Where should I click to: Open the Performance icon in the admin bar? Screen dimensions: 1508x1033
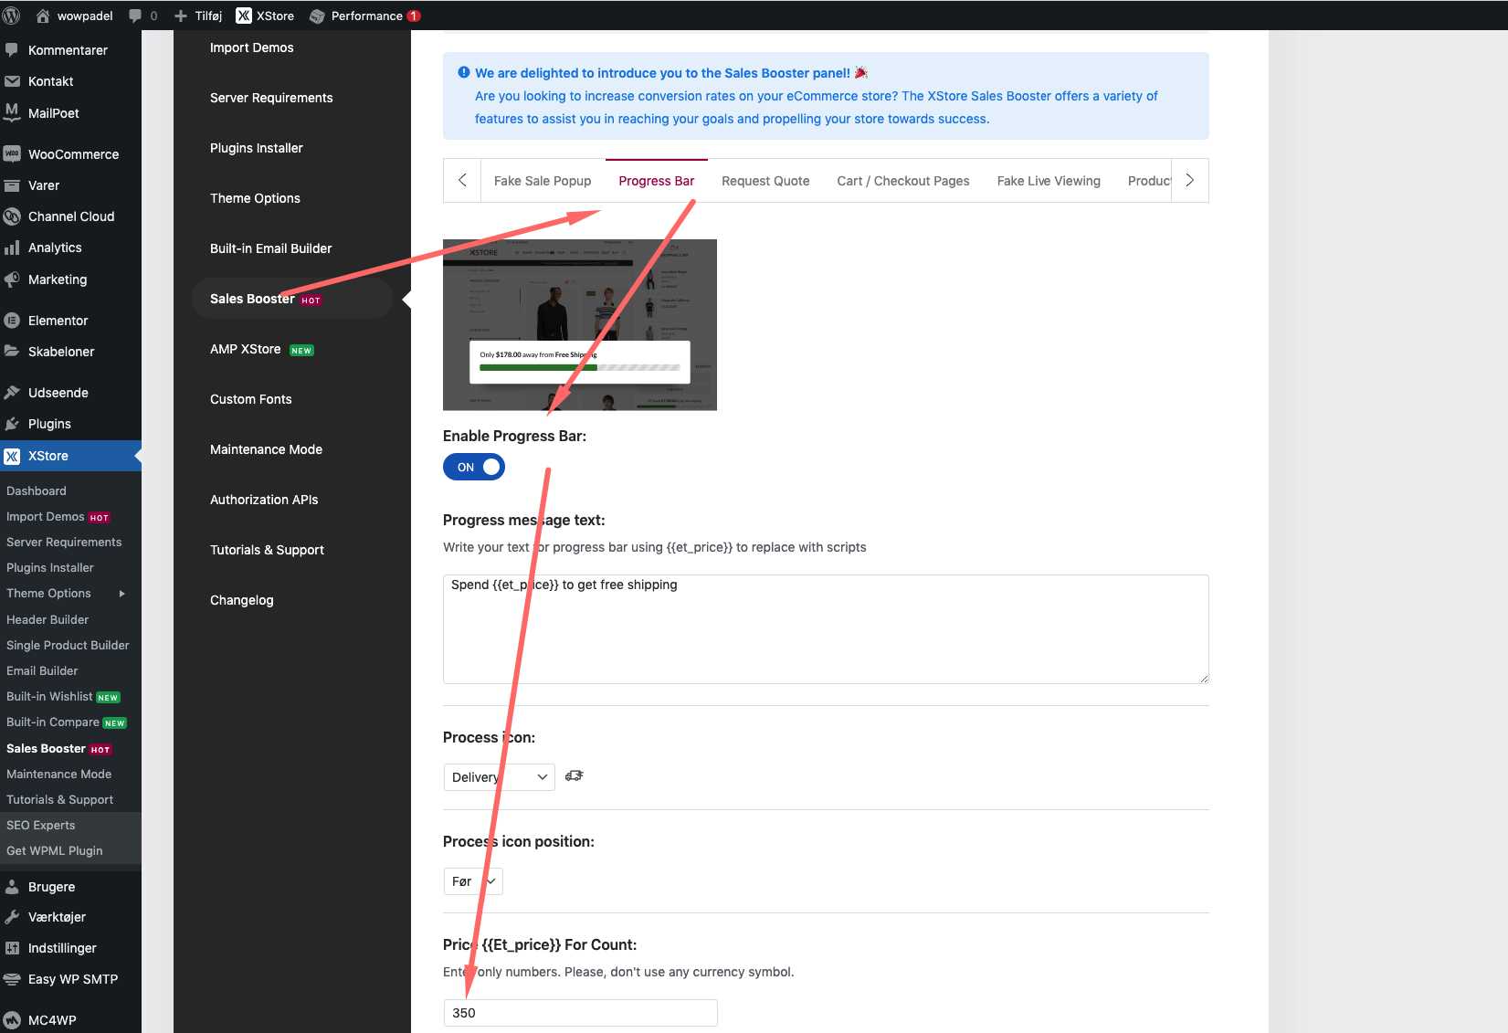317,16
